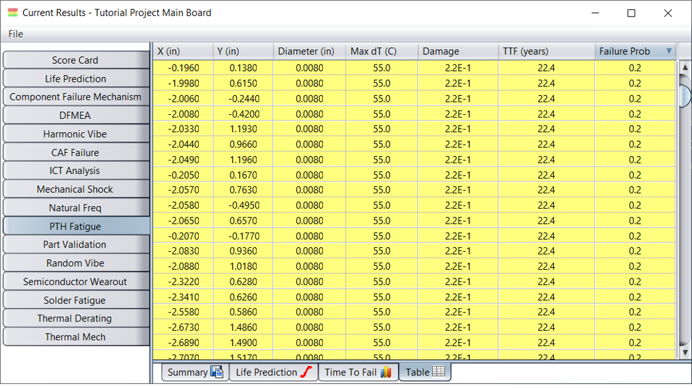
Task: Select the PTH Fatigue module
Action: point(76,226)
